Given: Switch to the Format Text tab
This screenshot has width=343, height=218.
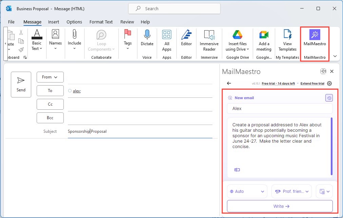Looking at the screenshot, I should tap(101, 22).
